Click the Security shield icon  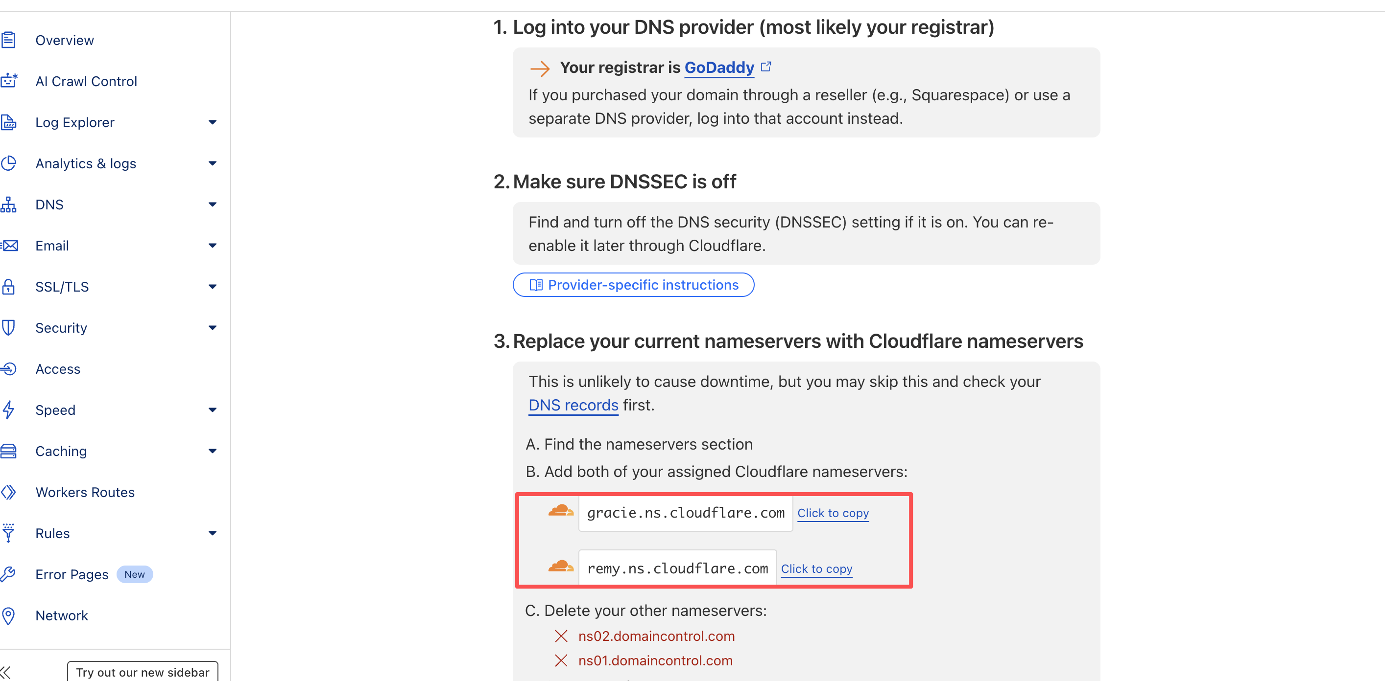pos(9,328)
